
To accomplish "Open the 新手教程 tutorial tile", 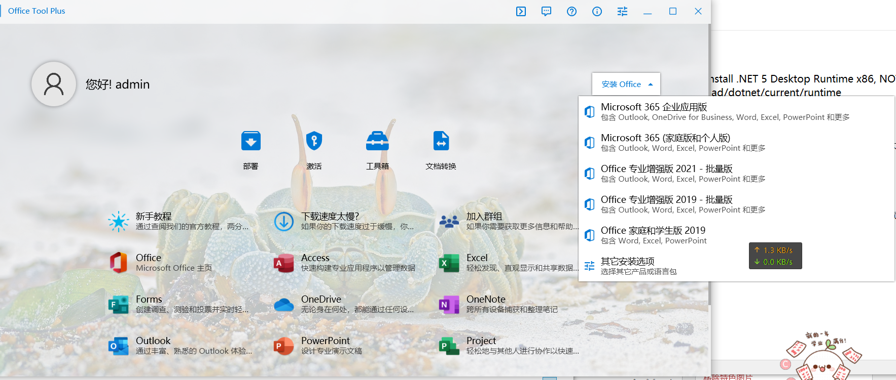I will tap(179, 221).
